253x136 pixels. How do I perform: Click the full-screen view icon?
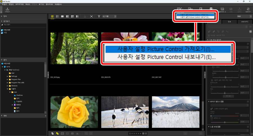coord(91,17)
